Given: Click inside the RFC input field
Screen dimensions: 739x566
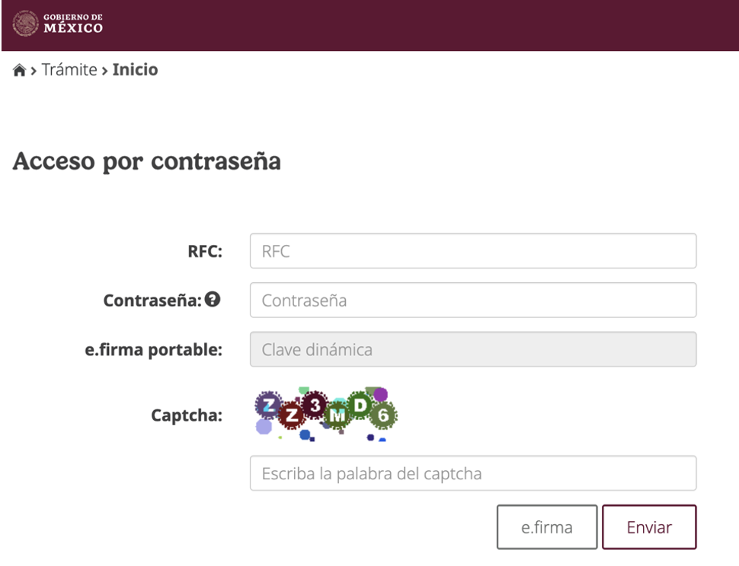Looking at the screenshot, I should click(x=472, y=250).
